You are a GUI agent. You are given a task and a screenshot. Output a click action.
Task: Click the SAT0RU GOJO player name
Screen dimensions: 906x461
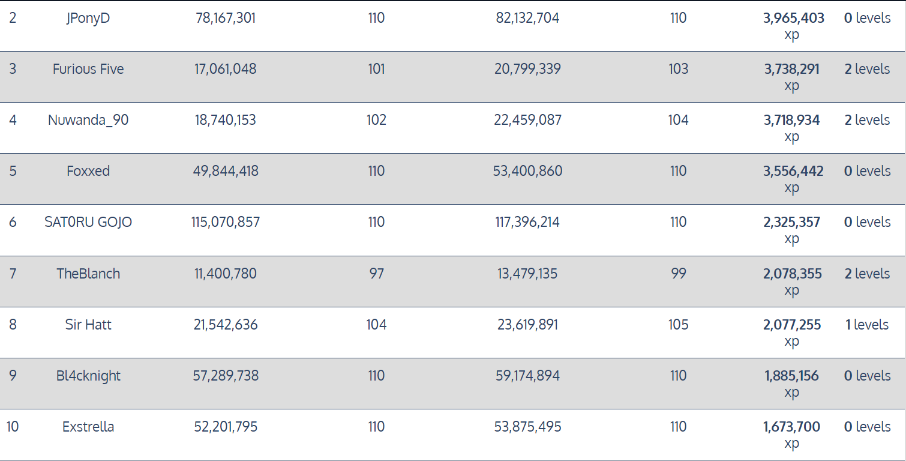[x=88, y=222]
